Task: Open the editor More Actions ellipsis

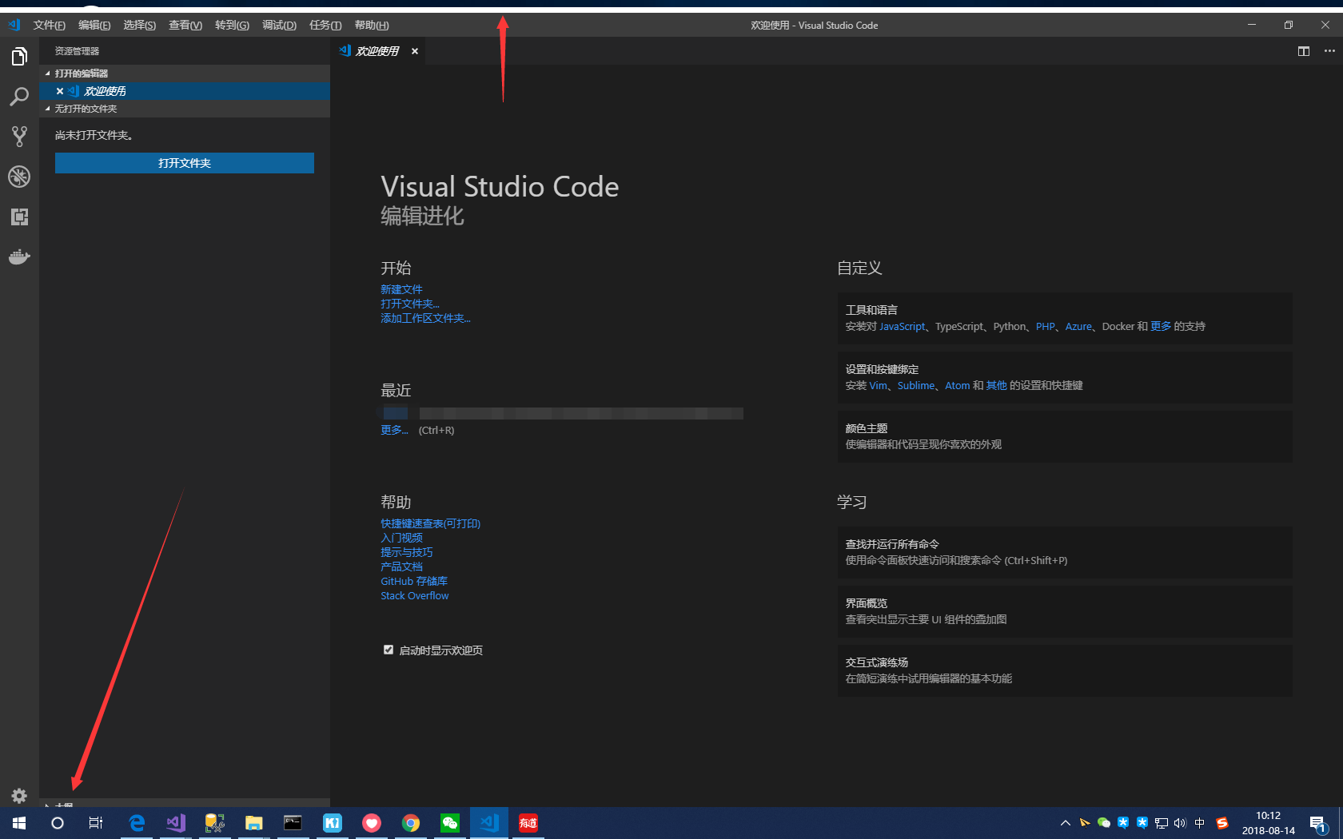Action: point(1329,51)
